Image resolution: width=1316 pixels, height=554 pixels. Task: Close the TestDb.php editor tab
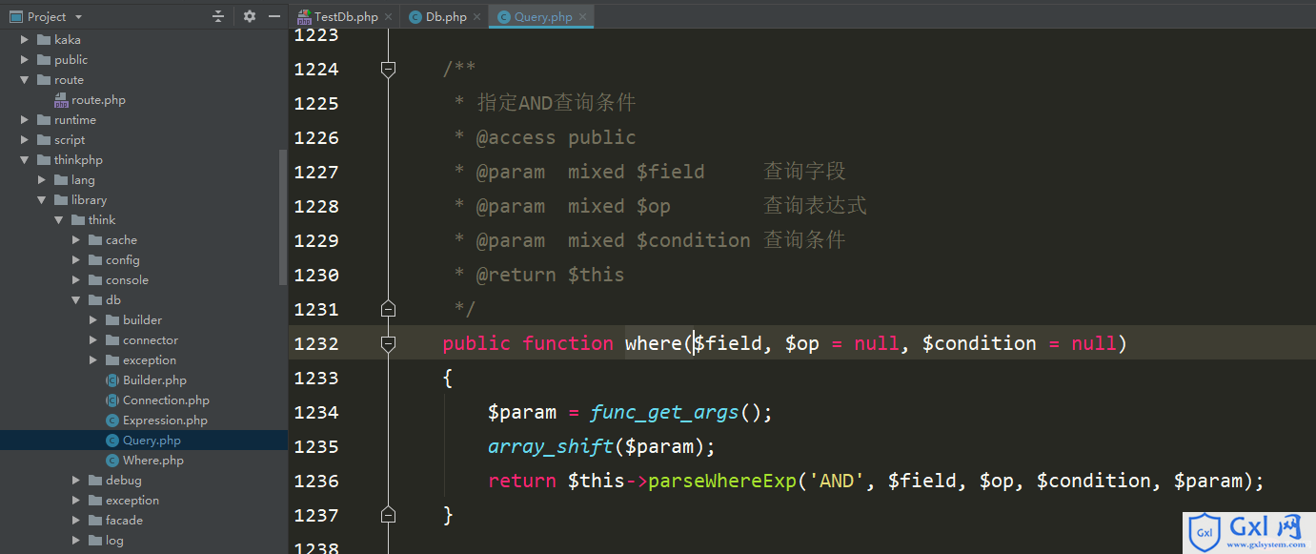coord(388,17)
